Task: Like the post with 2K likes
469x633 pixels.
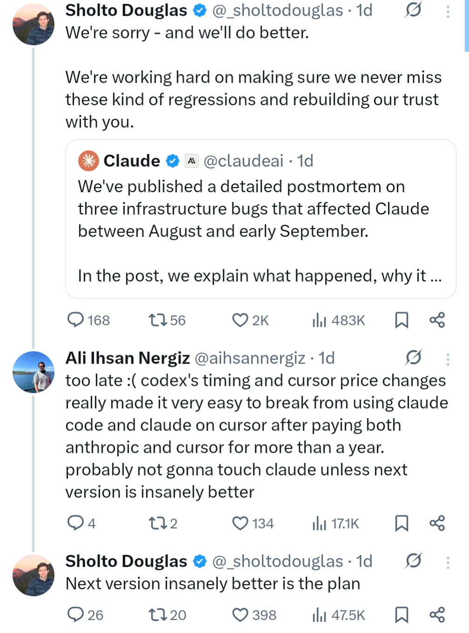Action: [x=240, y=320]
